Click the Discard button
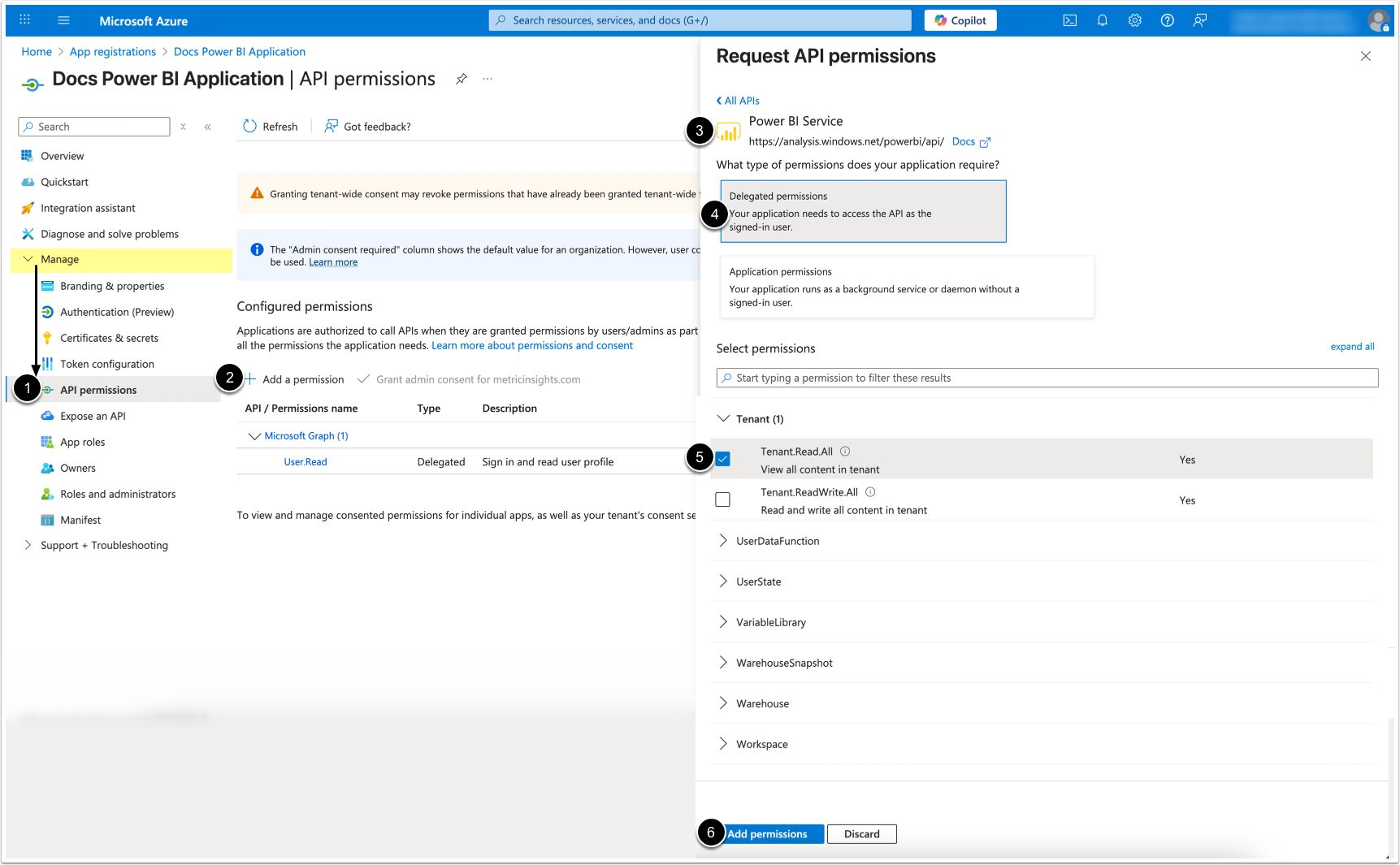 click(x=862, y=834)
